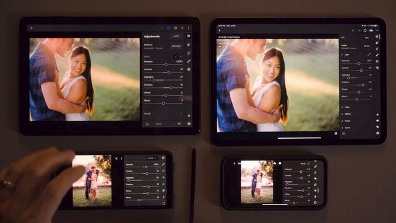This screenshot has width=396, height=223.
Task: Tap the info icon at the bottom of the iPad strip
Action: click(x=377, y=133)
